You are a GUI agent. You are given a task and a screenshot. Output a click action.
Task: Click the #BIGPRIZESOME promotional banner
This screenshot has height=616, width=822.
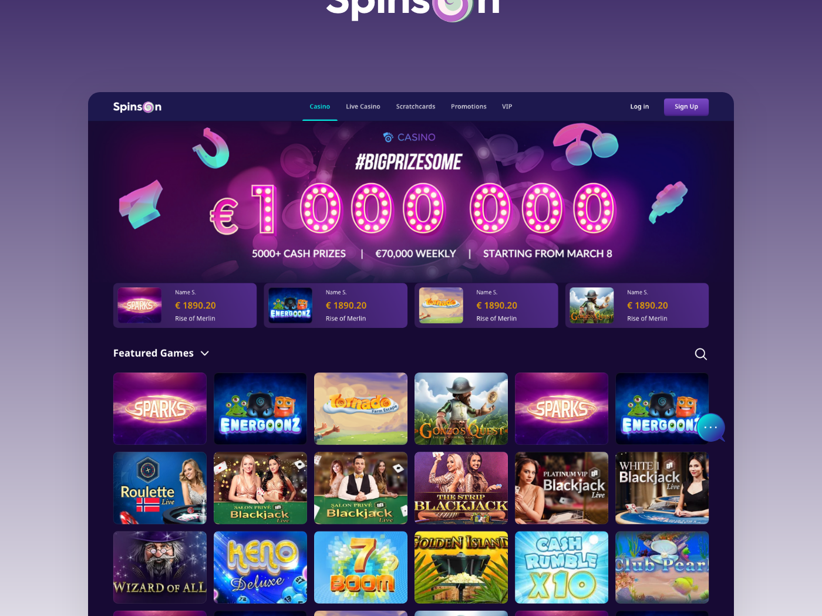click(x=411, y=199)
